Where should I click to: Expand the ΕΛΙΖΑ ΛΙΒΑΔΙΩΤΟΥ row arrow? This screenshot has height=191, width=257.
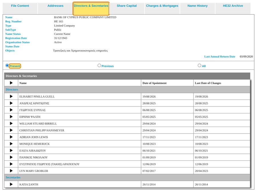[11, 150]
